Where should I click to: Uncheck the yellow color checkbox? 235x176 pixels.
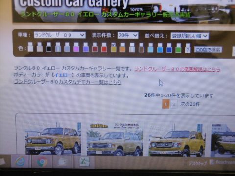113,44
